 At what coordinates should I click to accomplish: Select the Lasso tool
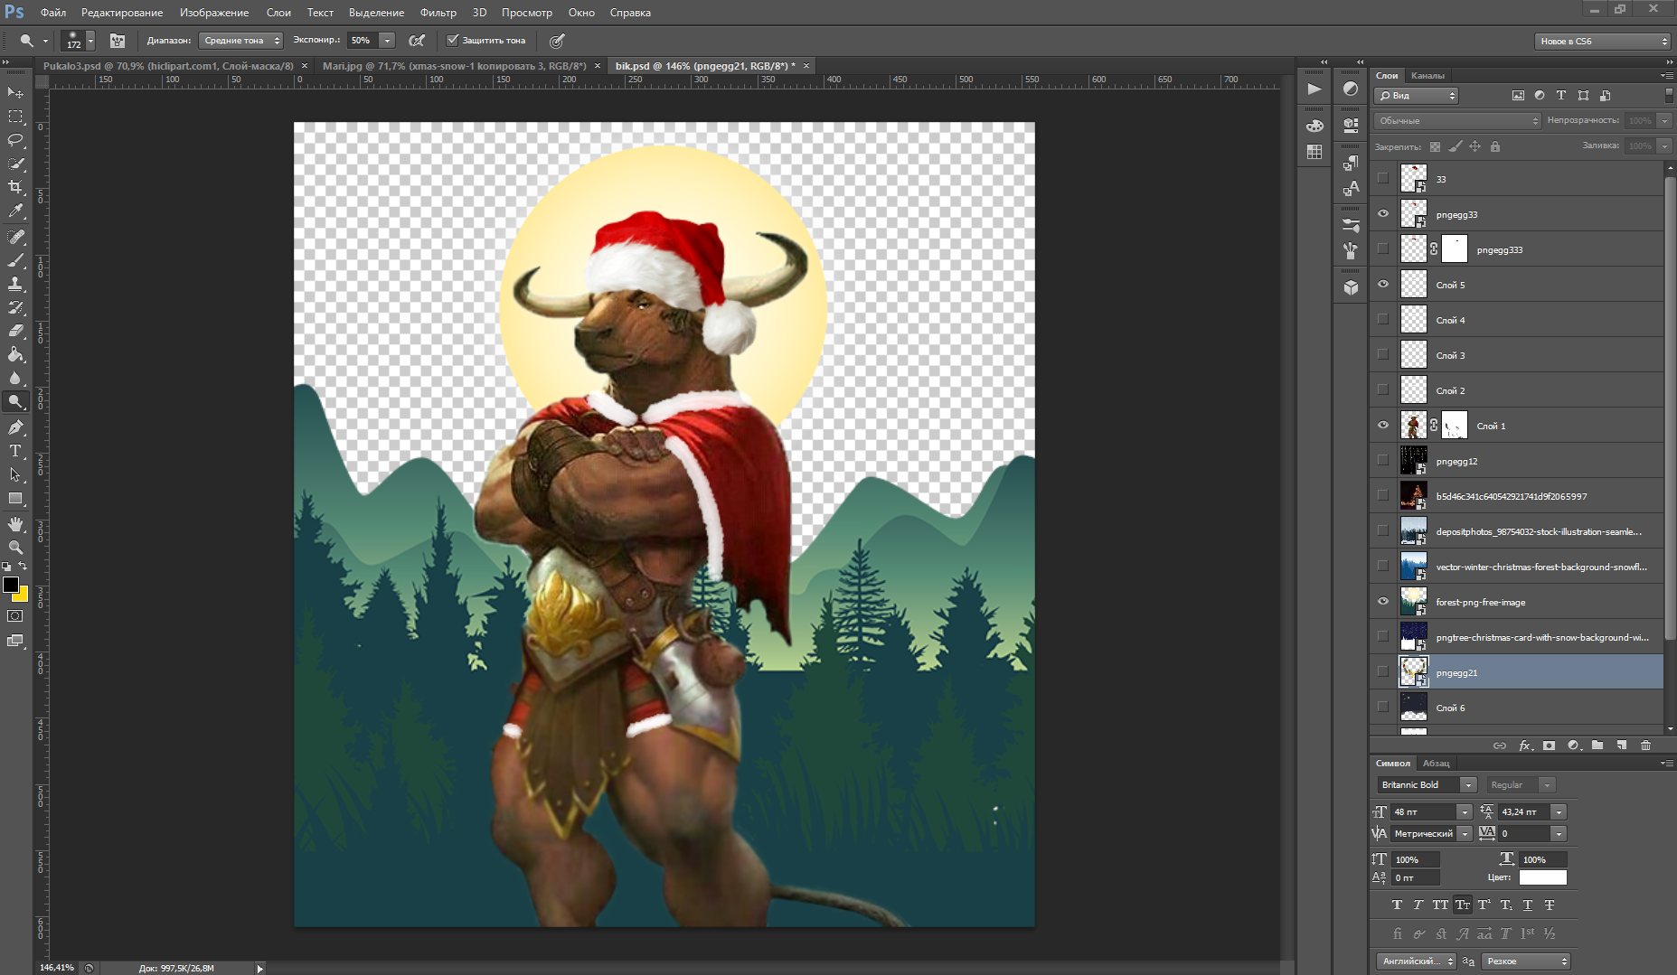click(x=15, y=140)
